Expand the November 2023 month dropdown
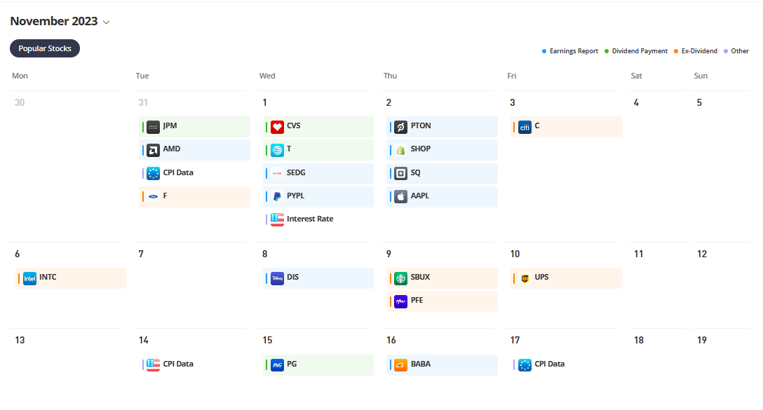 tap(107, 22)
